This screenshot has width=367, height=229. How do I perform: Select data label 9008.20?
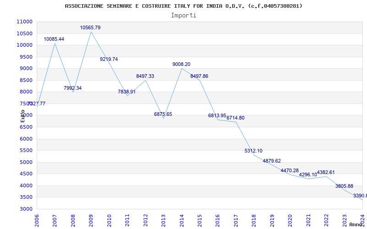181,64
